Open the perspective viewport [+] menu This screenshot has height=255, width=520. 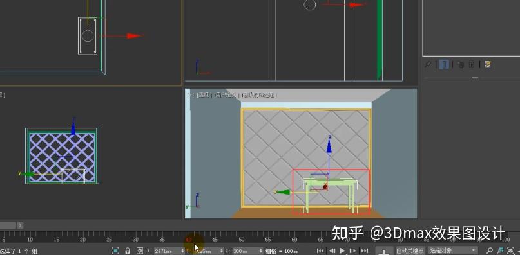[x=190, y=95]
